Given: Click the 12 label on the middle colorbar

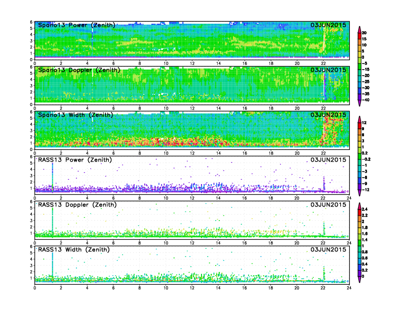Looking at the screenshot, I should pos(364,123).
